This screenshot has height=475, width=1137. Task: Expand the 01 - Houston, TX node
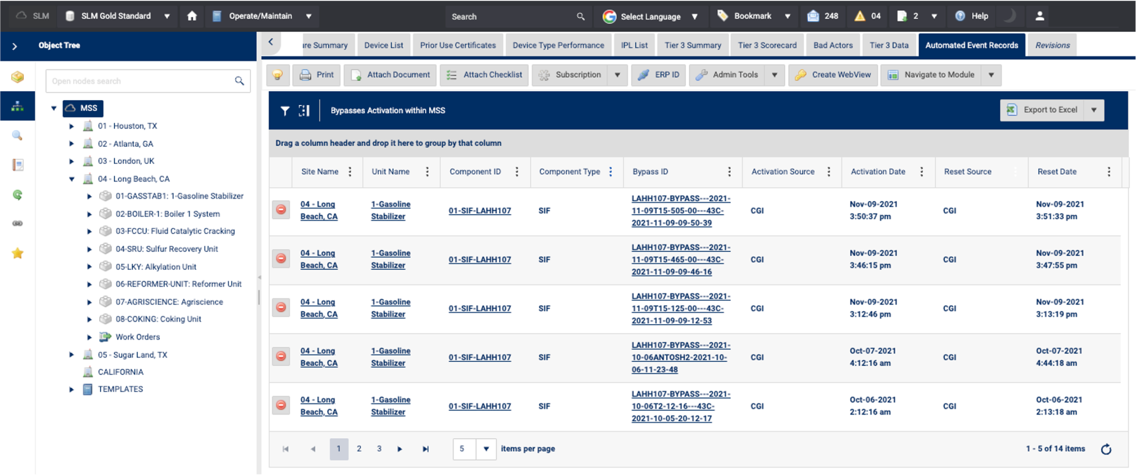[72, 126]
